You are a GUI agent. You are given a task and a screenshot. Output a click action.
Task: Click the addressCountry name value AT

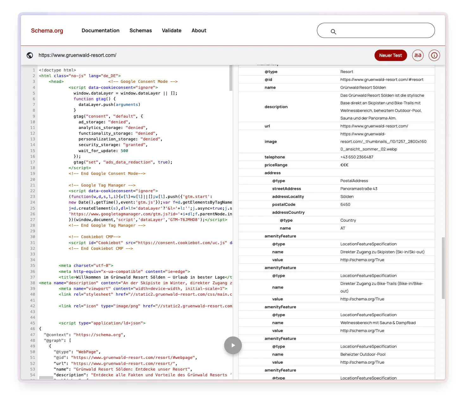coord(343,228)
